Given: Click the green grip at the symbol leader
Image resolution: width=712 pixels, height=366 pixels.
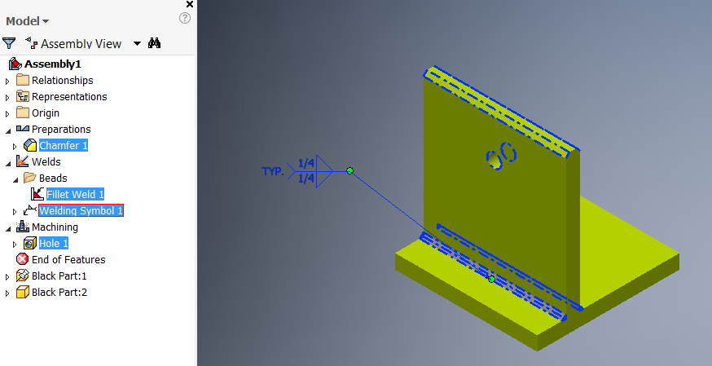Looking at the screenshot, I should coord(349,170).
